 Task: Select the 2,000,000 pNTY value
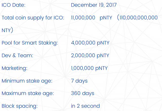(90, 56)
